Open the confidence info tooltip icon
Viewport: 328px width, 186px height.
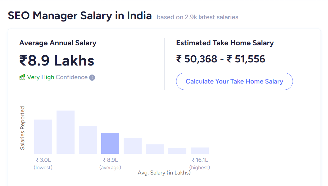tap(92, 78)
